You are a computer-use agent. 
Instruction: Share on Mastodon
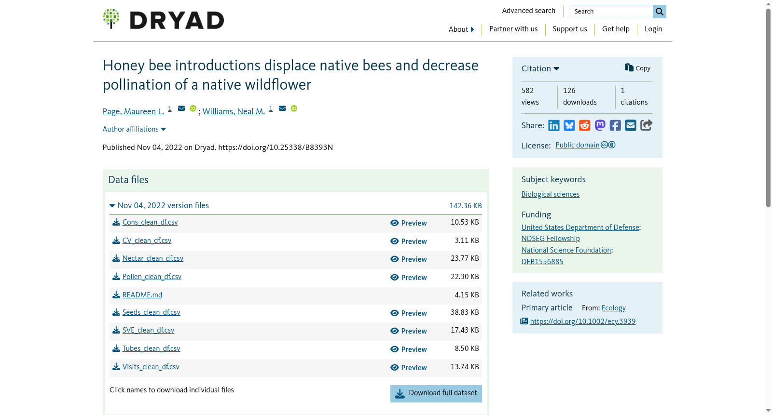pos(600,126)
